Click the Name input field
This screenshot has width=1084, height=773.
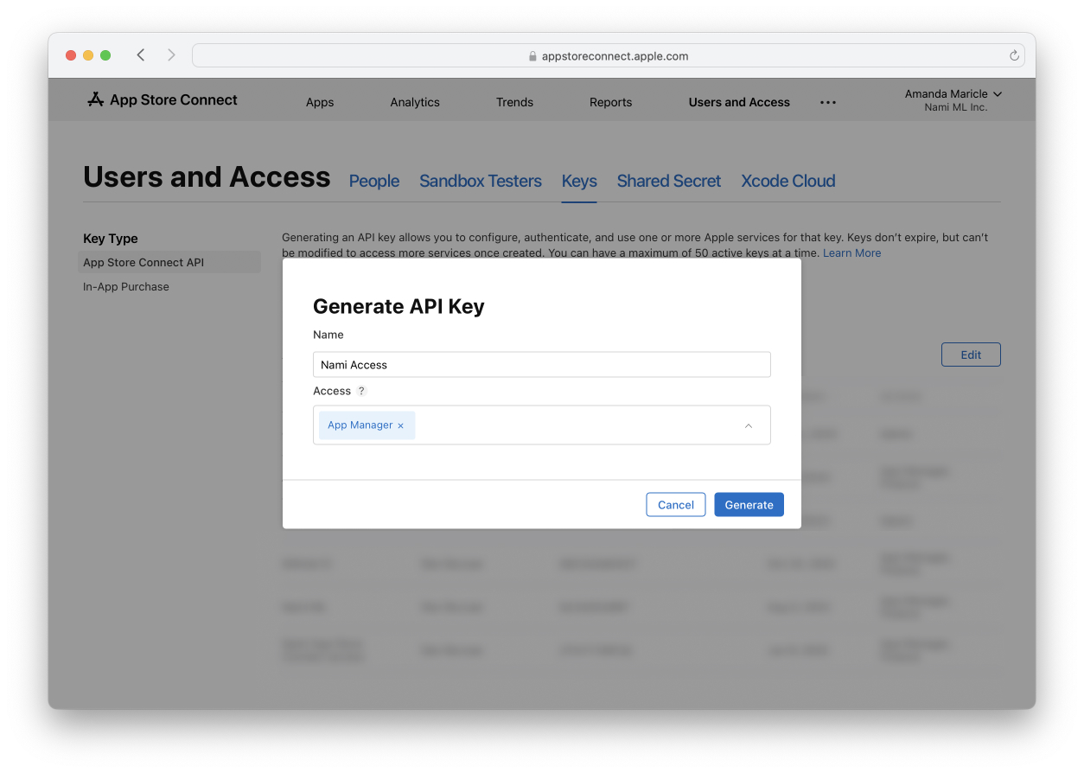click(542, 365)
